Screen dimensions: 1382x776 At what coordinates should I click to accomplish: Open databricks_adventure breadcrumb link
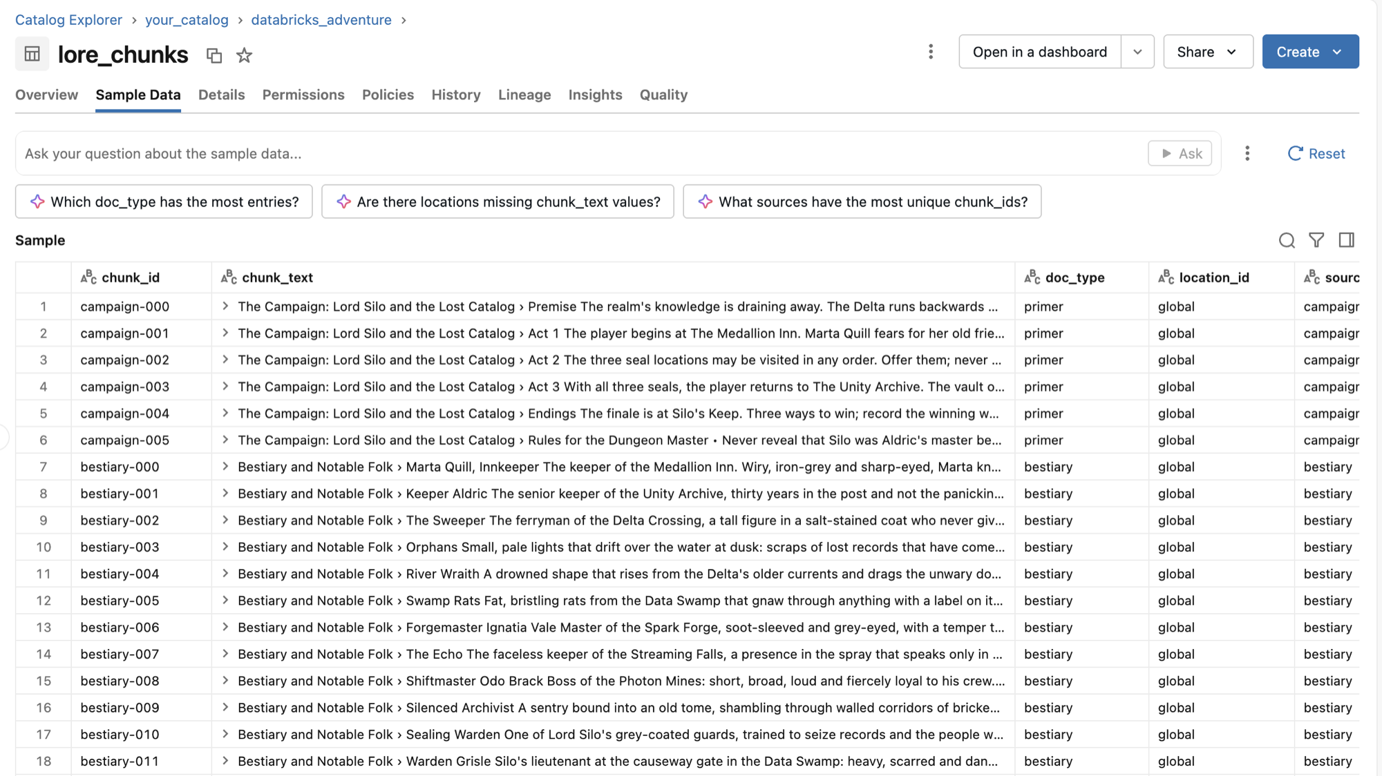click(321, 20)
